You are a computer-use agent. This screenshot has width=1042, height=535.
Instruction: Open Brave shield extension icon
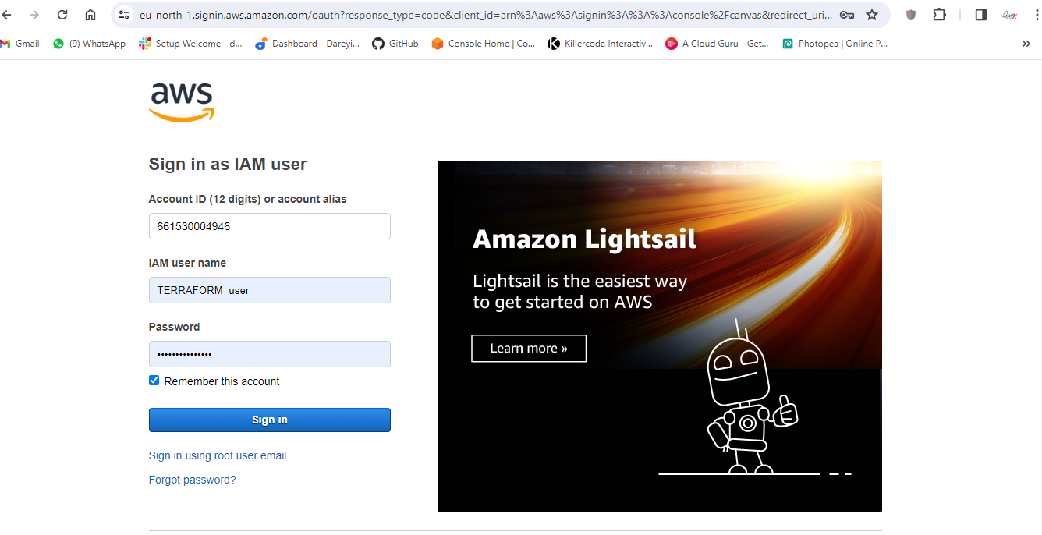click(911, 15)
